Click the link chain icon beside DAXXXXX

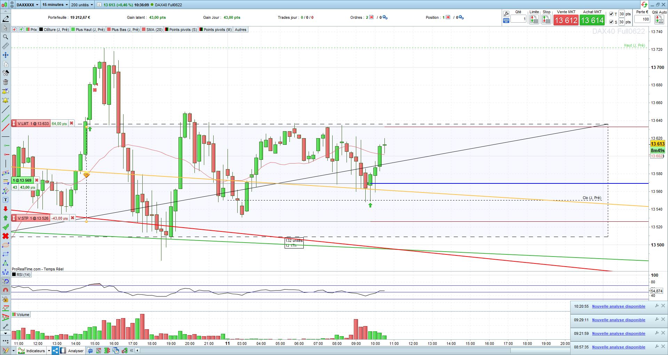[x=12, y=5]
